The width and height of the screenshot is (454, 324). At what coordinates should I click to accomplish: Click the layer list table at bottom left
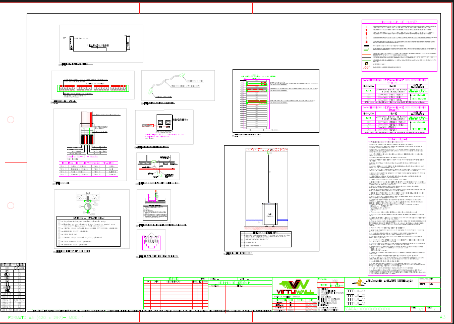tap(13, 286)
